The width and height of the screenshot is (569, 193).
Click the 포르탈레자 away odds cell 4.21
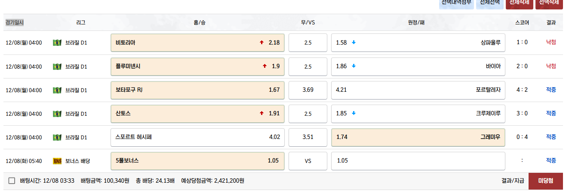(418, 90)
